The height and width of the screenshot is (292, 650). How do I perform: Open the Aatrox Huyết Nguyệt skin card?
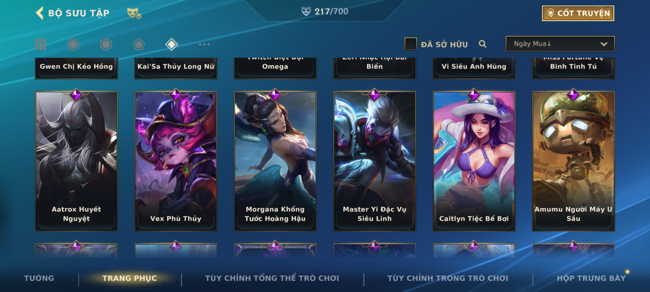point(76,161)
